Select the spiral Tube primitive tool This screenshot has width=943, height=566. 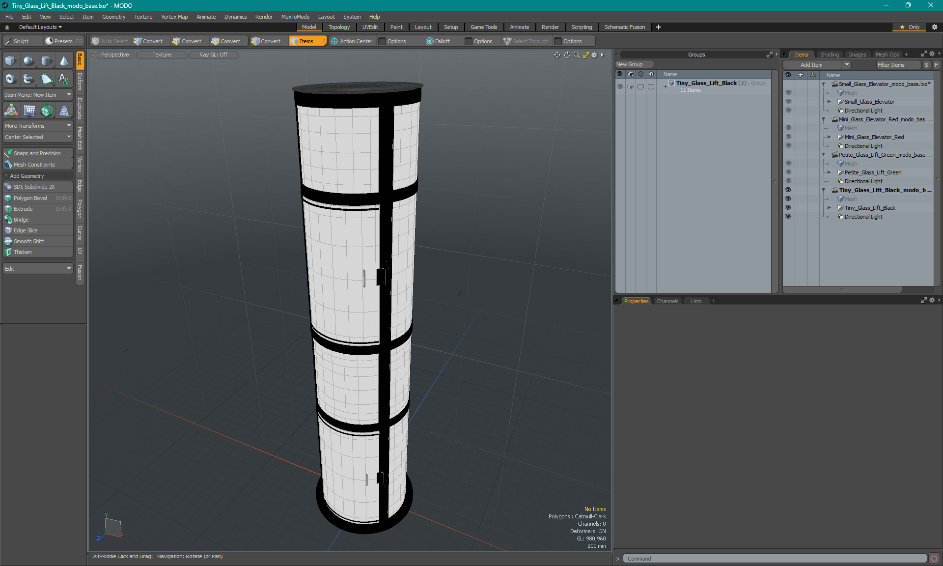click(x=28, y=79)
